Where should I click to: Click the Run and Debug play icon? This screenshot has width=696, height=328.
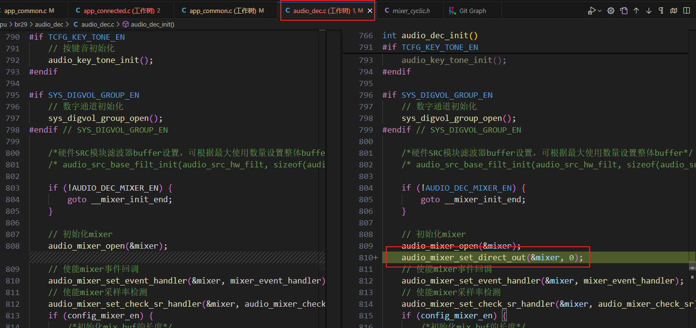tap(592, 11)
